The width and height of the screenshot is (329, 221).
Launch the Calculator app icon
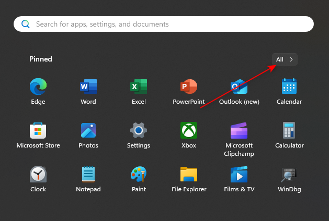pos(289,130)
